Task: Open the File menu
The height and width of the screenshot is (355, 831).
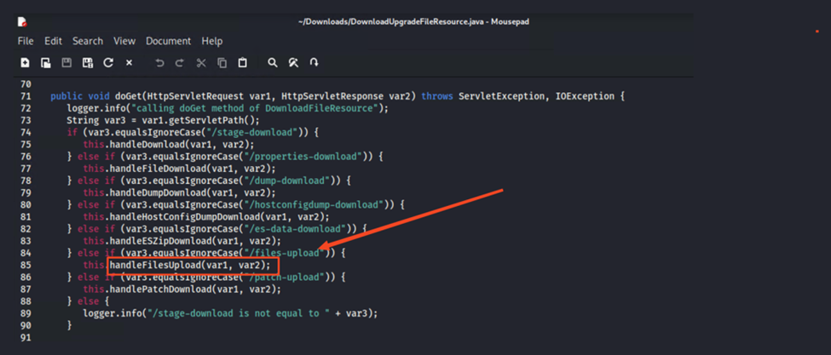Action: (26, 41)
